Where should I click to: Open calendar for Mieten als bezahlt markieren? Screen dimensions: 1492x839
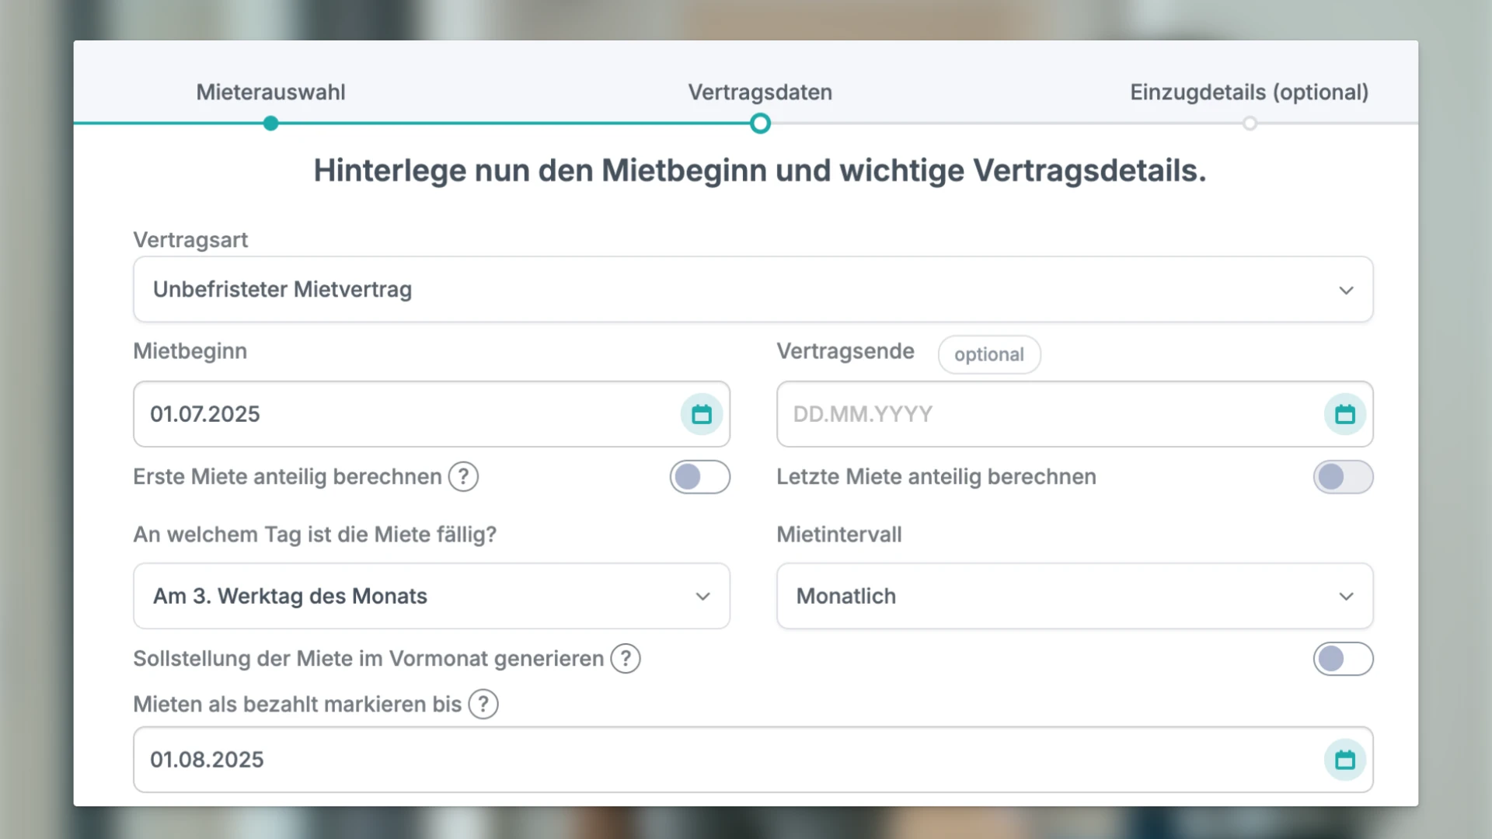coord(1344,760)
